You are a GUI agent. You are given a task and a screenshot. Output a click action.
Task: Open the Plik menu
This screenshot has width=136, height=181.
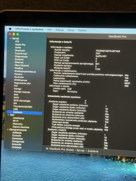(x=49, y=30)
